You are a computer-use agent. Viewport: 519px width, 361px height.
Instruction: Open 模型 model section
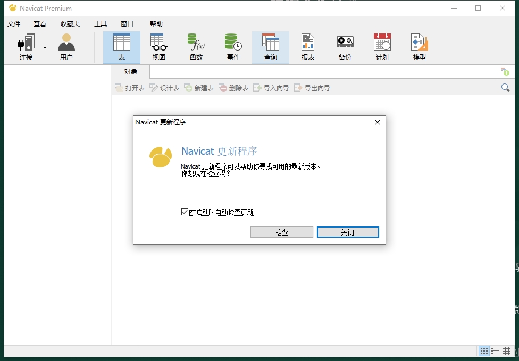[x=420, y=47]
